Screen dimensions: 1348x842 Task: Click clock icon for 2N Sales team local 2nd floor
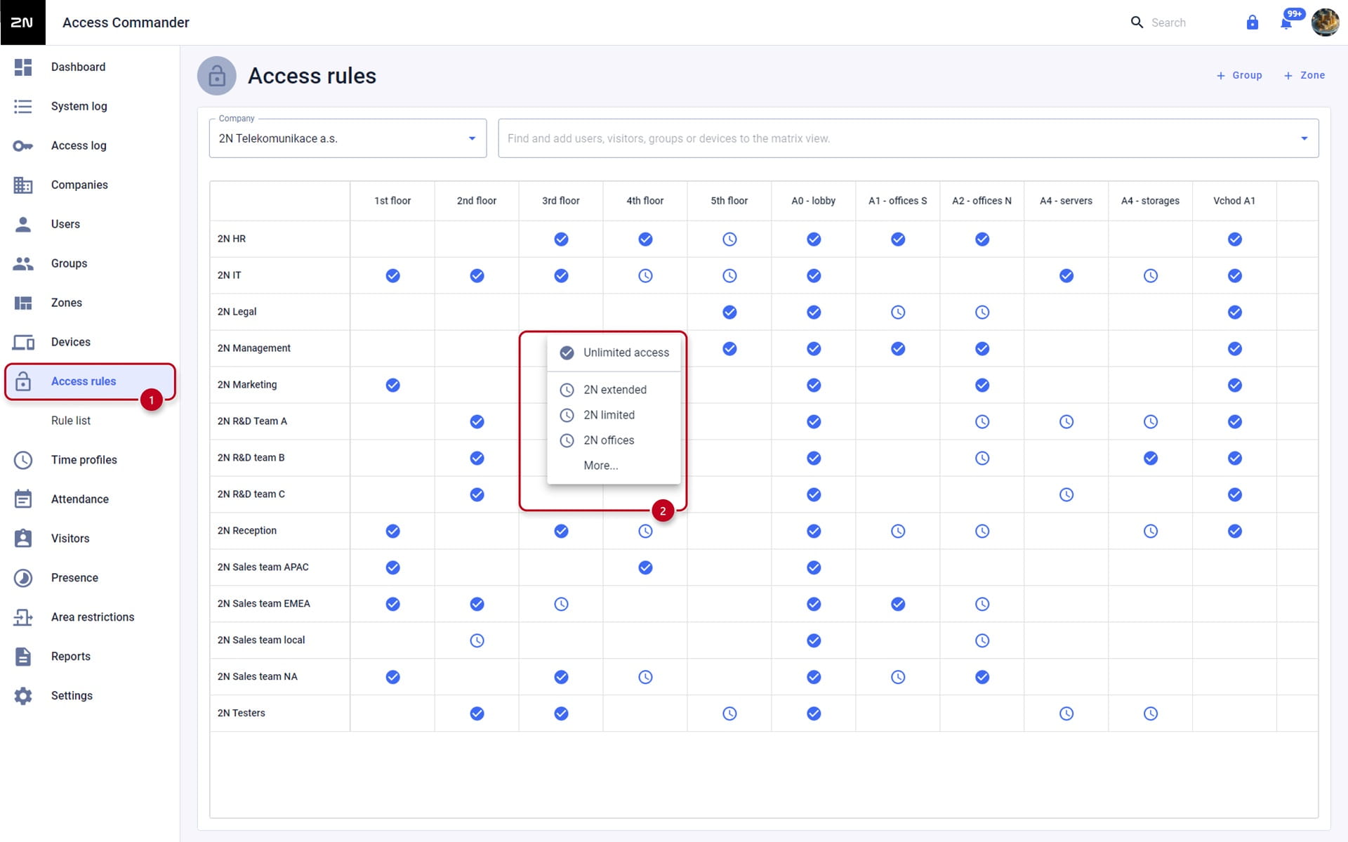(477, 640)
